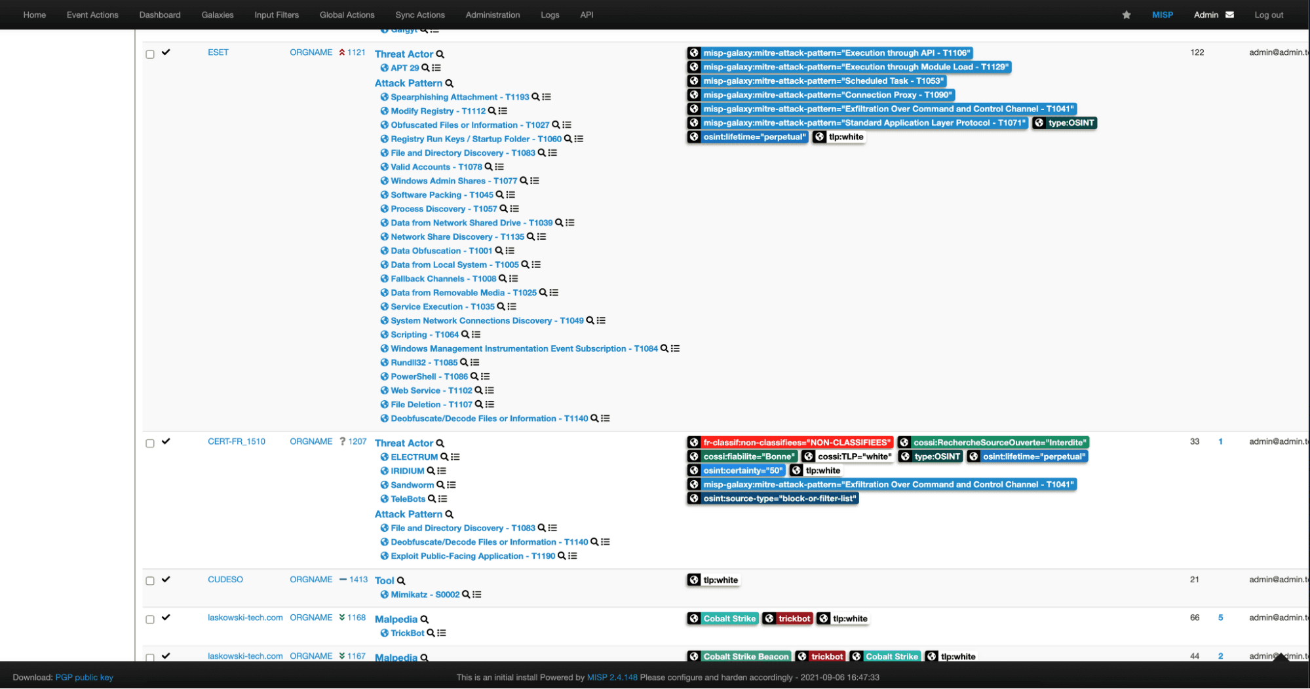Click the magnifier icon next to APT 29

[425, 68]
